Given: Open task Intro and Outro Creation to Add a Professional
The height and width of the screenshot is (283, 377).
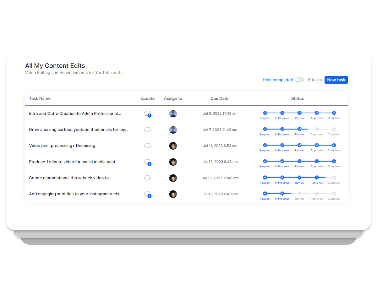Looking at the screenshot, I should click(x=75, y=114).
